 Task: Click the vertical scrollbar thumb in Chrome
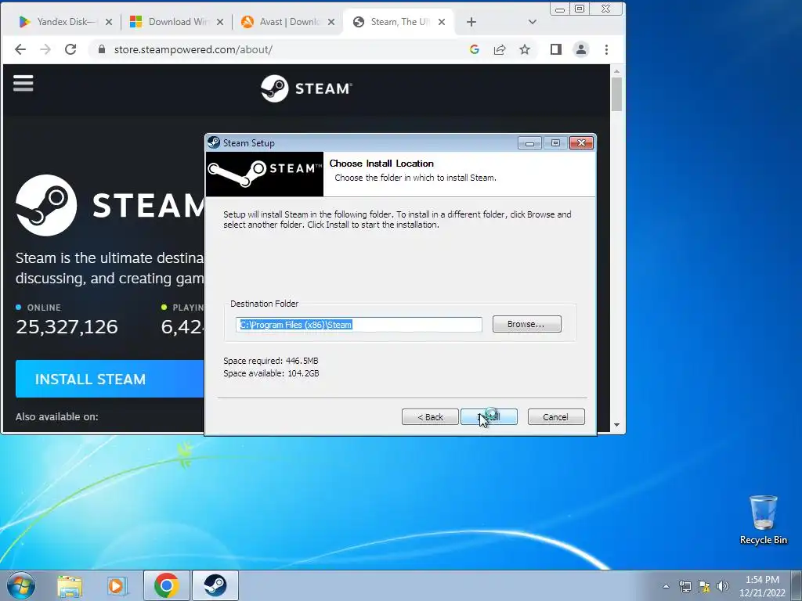tap(617, 94)
